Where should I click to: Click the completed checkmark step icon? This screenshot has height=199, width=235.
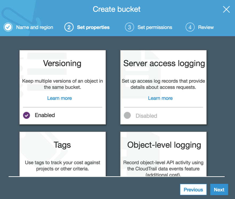tap(8, 27)
